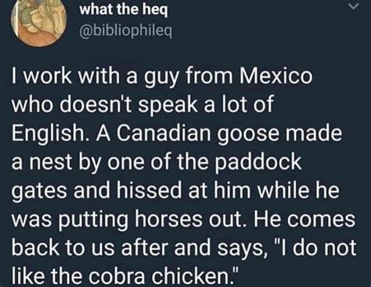The image size is (371, 287).
Task: Open the tweet options chevron menu
Action: 353,6
